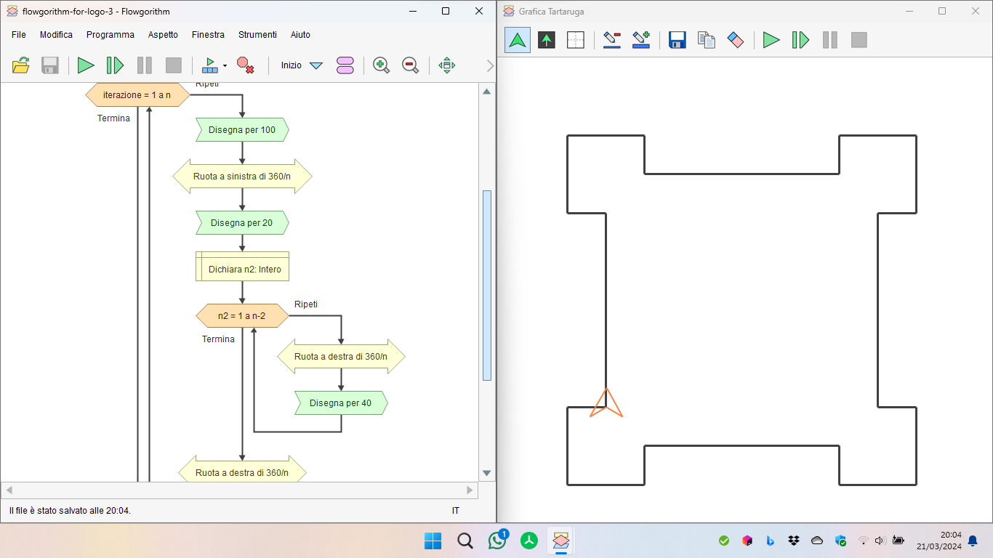Toggle the grid crosshair icon
993x558 pixels.
click(576, 40)
